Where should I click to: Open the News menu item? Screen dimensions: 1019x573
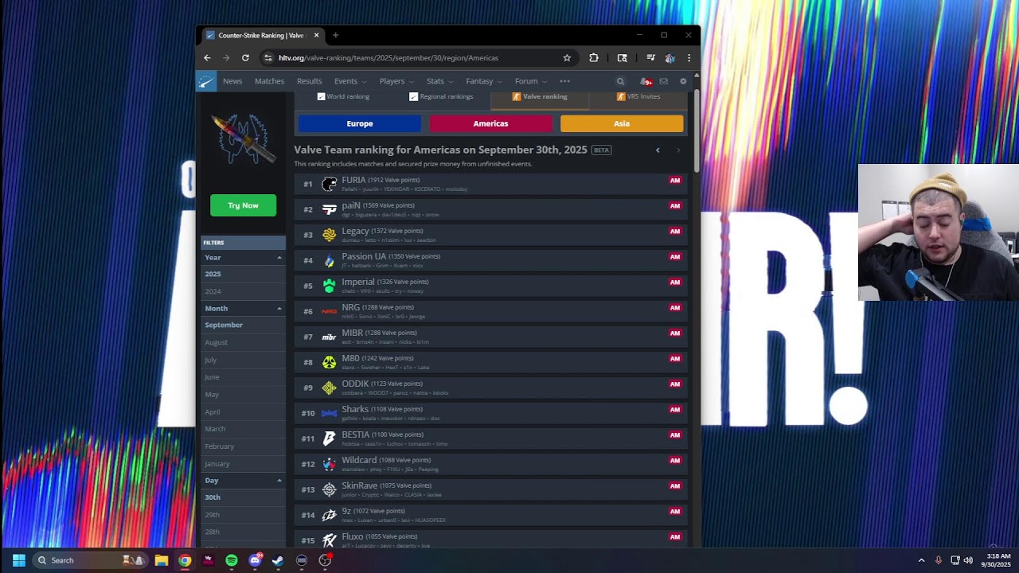tap(232, 81)
